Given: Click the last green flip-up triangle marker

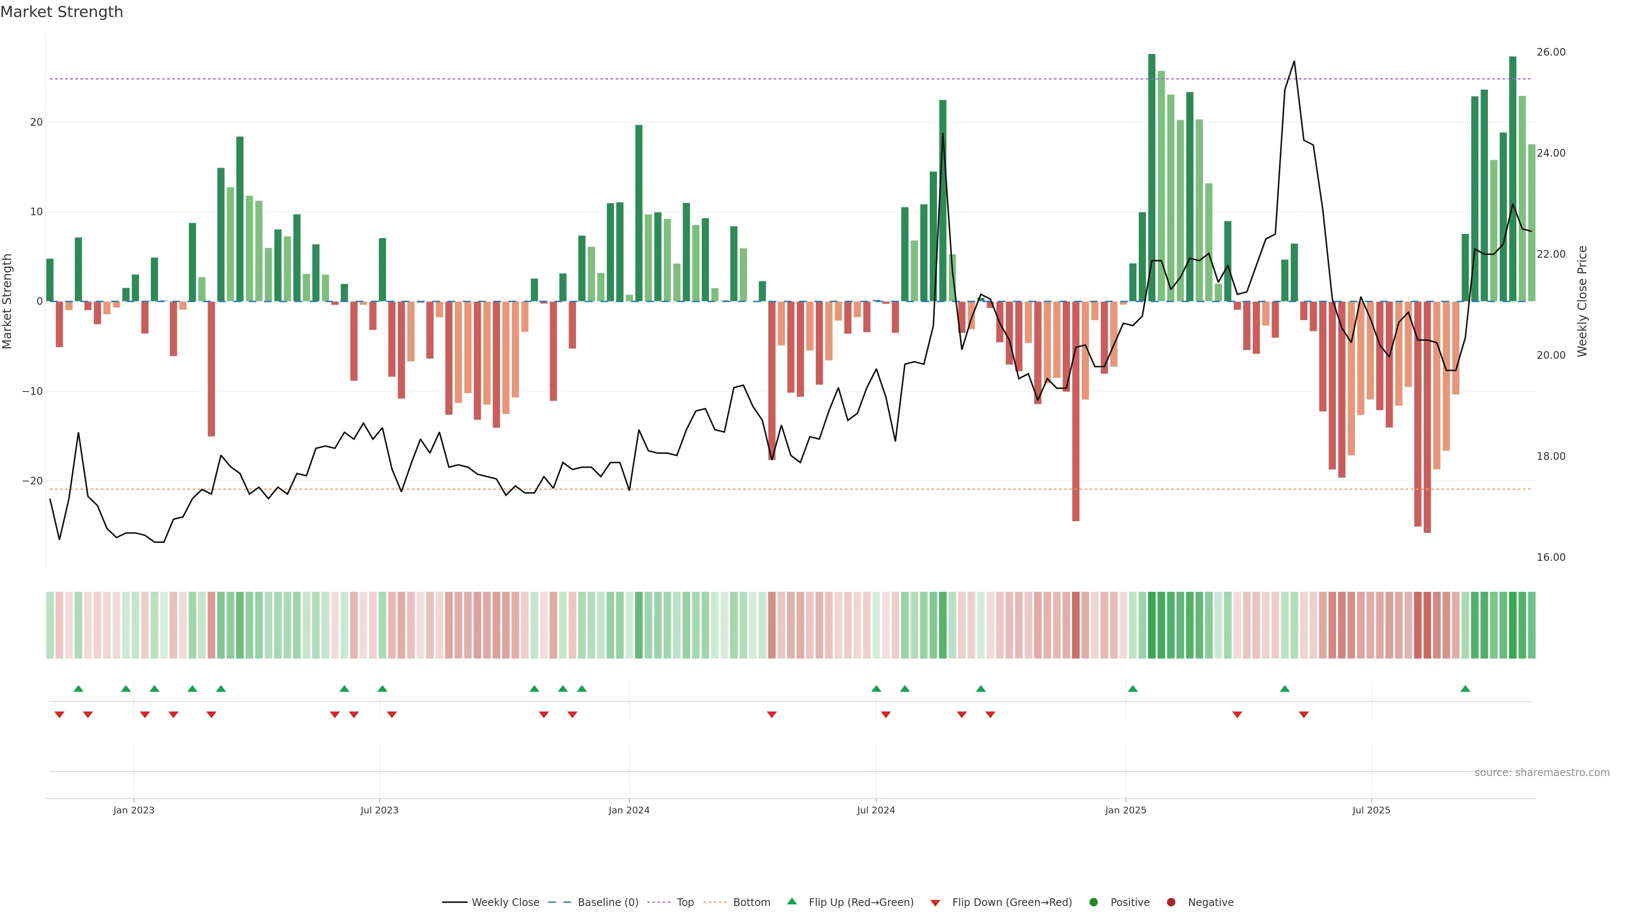Looking at the screenshot, I should click(1465, 689).
